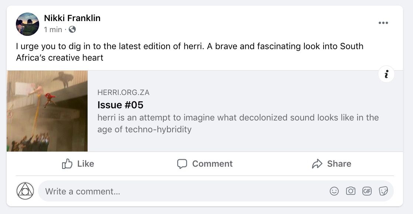Screen dimensions: 413x214
Task: Open Nikki Franklin's profile name link
Action: pyautogui.click(x=72, y=18)
